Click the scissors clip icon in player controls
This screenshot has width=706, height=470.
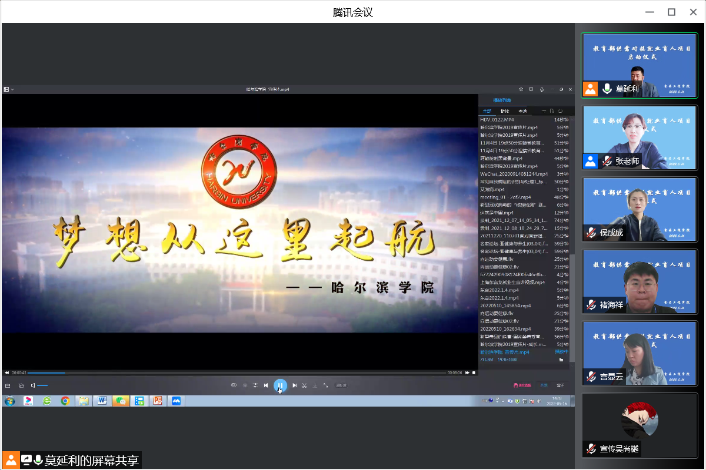[305, 385]
